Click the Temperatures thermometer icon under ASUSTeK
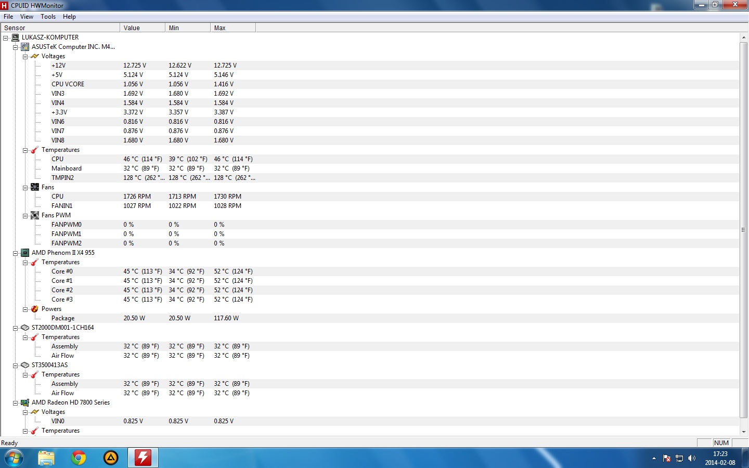Screen dimensions: 749x468 pos(35,150)
